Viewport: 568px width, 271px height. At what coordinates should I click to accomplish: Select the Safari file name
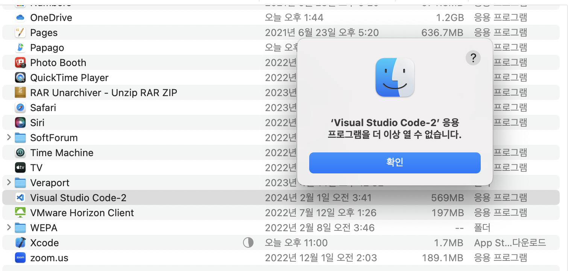point(43,108)
